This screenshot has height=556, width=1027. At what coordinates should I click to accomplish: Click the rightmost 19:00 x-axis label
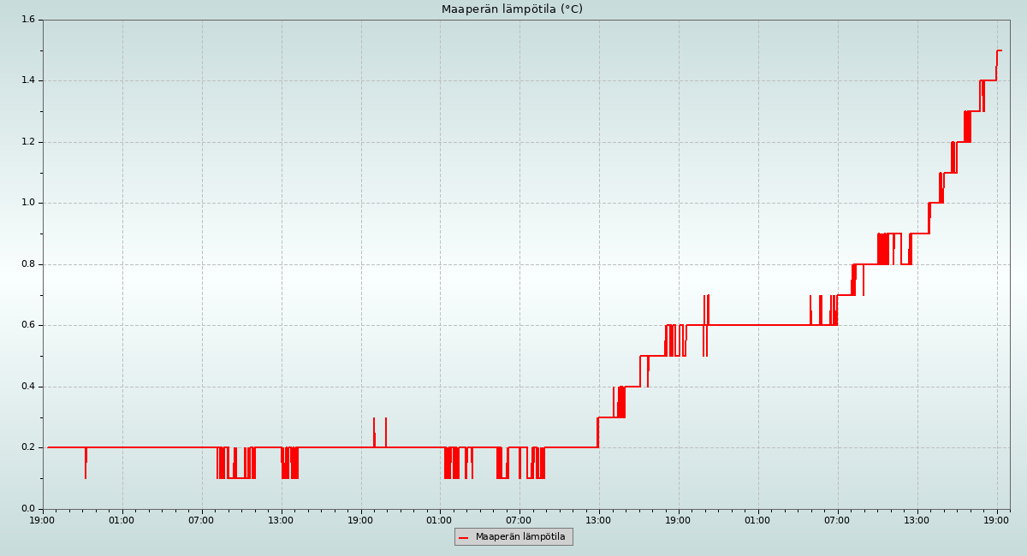(997, 519)
